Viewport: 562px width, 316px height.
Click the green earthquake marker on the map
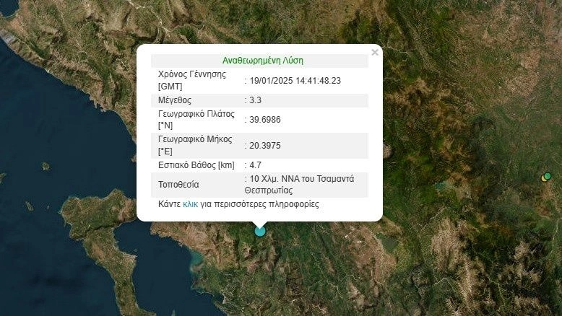[x=548, y=176]
